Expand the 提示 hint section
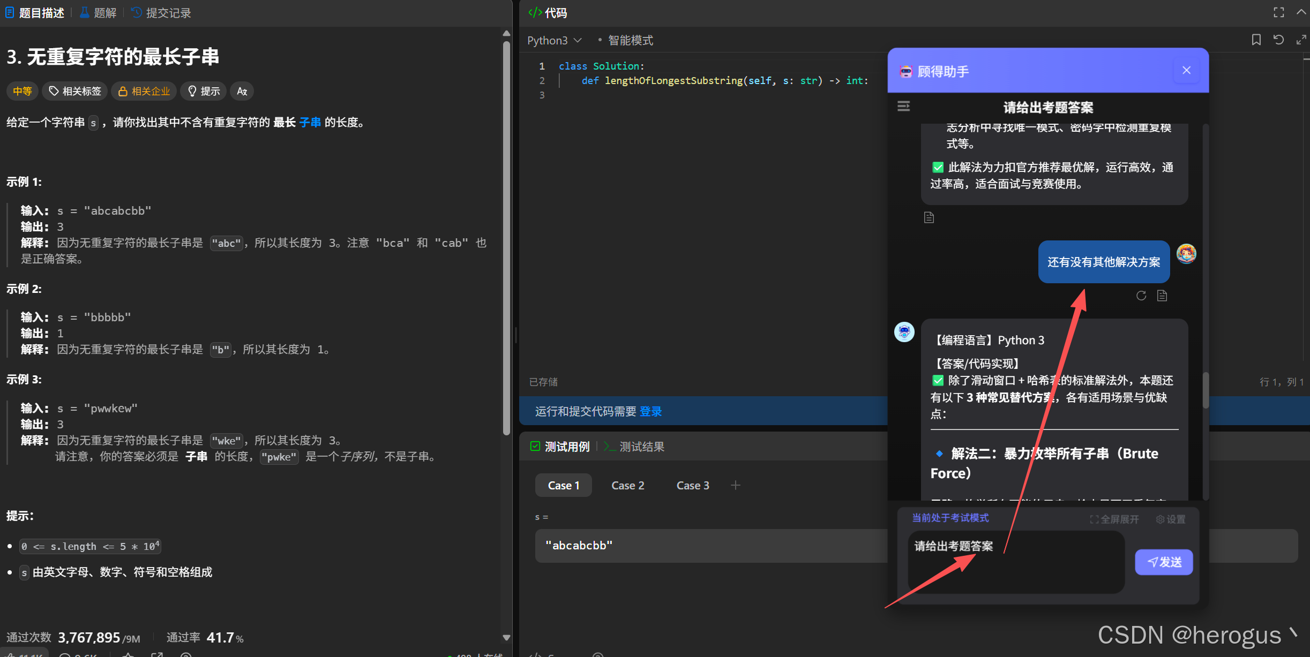The width and height of the screenshot is (1310, 657). point(204,91)
